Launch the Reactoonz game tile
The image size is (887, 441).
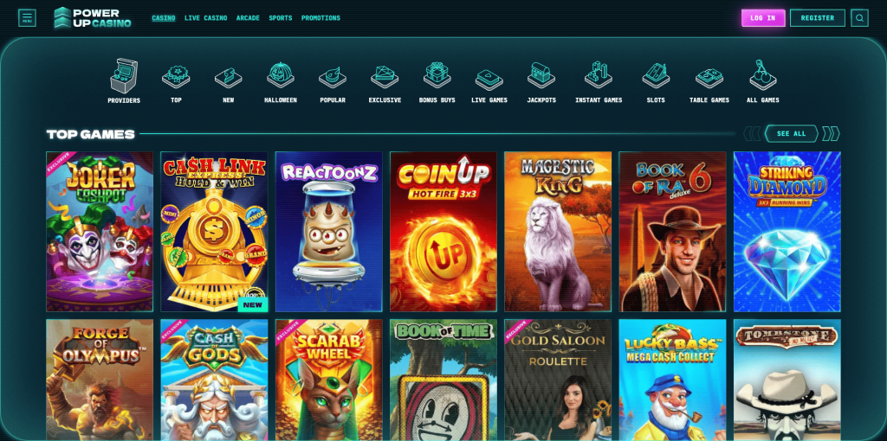pos(328,232)
